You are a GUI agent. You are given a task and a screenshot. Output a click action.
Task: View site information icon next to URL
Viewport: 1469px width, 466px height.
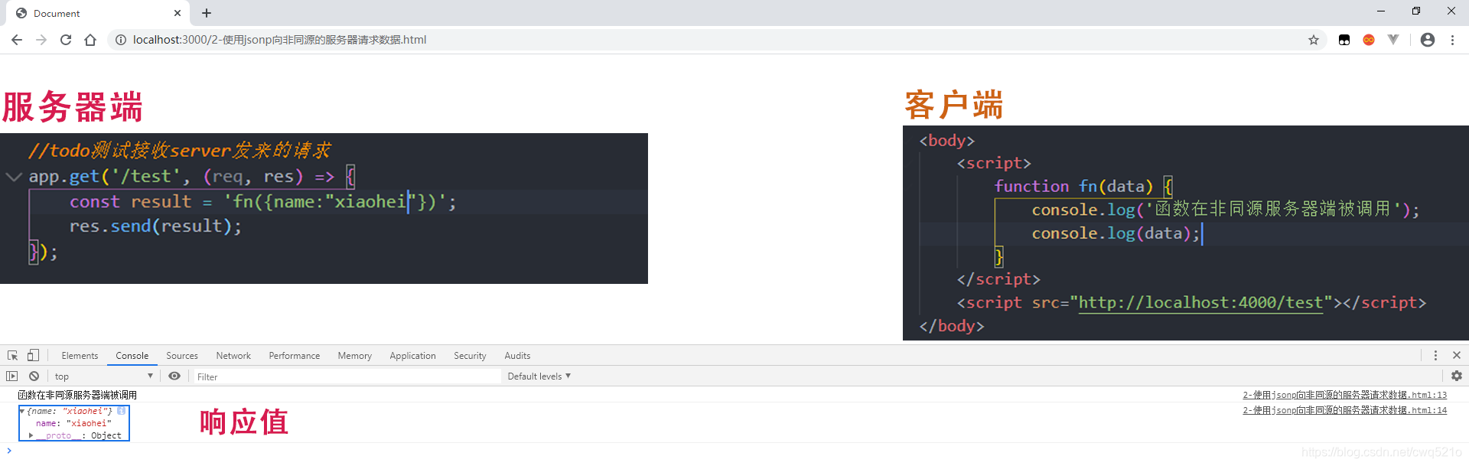click(x=120, y=40)
